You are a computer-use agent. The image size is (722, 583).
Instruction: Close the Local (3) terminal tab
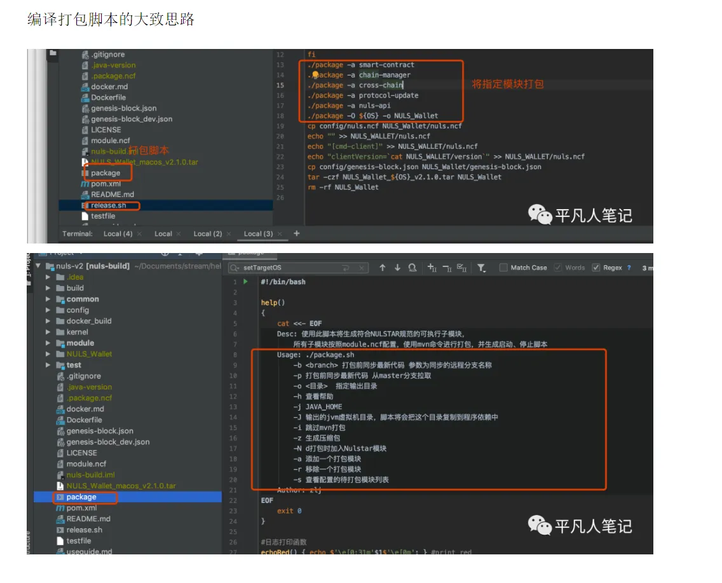(280, 234)
